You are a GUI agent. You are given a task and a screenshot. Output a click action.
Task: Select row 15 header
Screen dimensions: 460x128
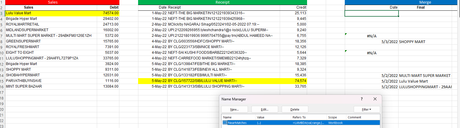click(2, 81)
